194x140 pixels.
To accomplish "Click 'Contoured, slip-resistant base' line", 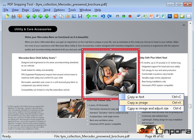I will (155, 116).
